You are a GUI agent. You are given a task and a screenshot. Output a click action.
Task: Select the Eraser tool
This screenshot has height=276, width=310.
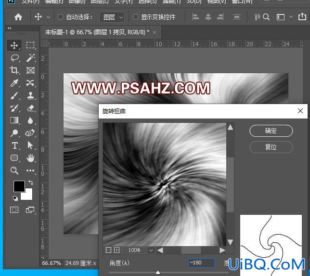pos(31,108)
